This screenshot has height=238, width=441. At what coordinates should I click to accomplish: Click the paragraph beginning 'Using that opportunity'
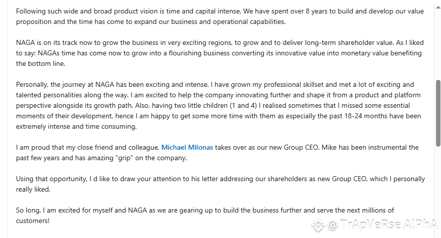coord(220,184)
